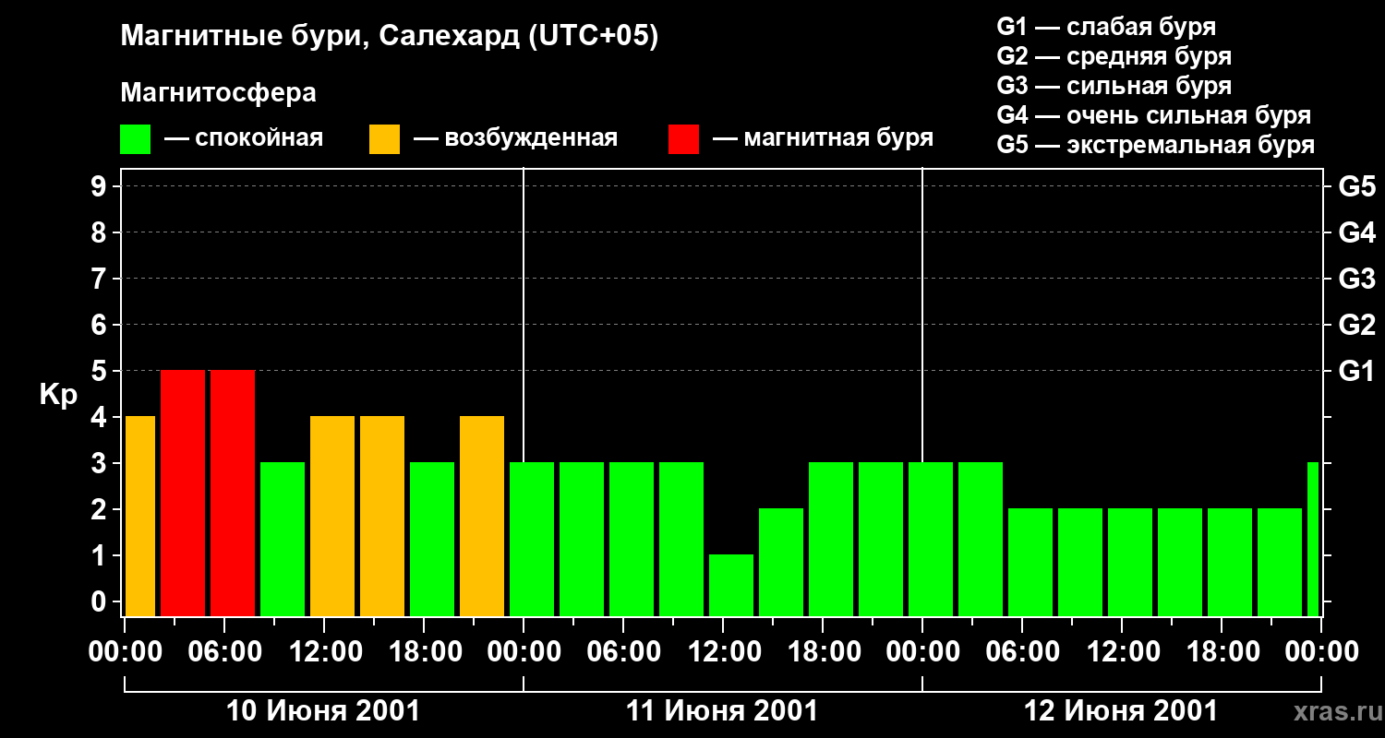The image size is (1385, 738).
Task: Click the 'G5 — экстремальная буря' description
Action: (1156, 145)
